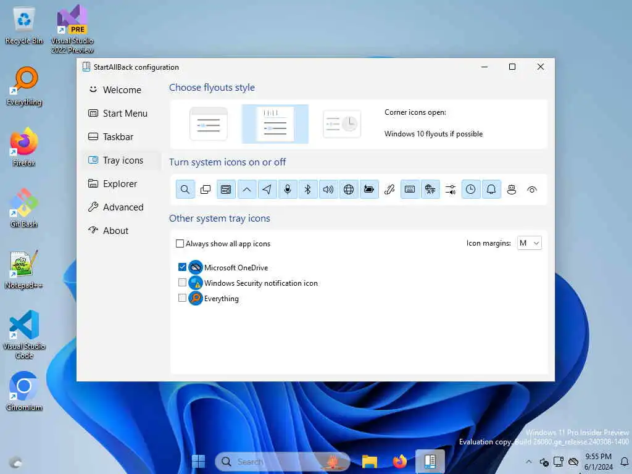This screenshot has height=474, width=632.
Task: Maximize the StartAllBack configuration window
Action: click(512, 67)
